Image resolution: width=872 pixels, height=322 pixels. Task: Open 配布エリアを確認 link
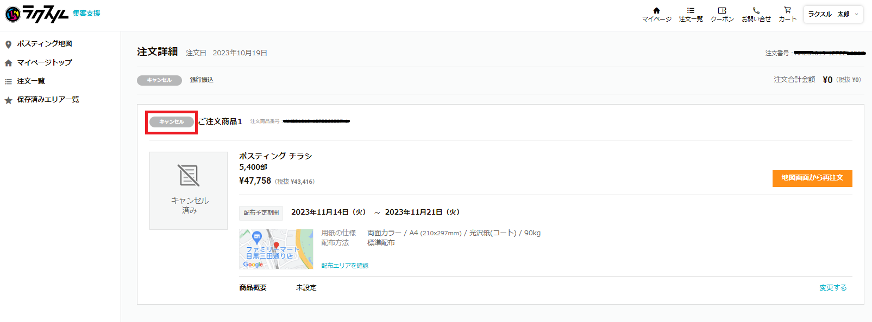344,266
